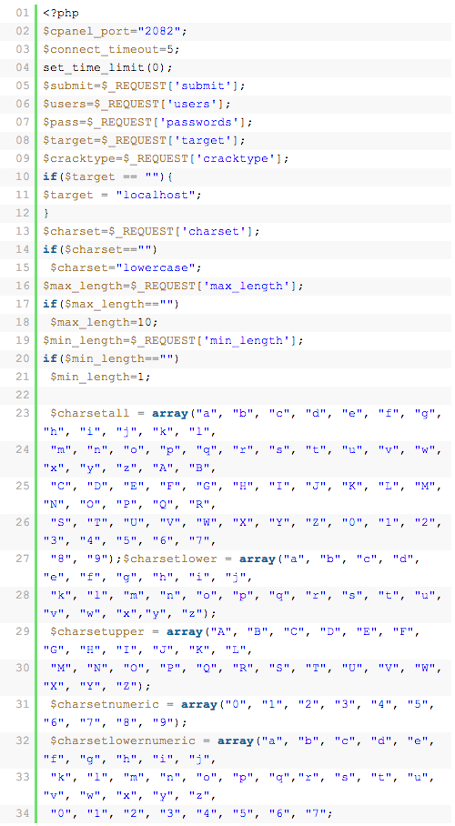The image size is (455, 826).
Task: Click the empty line number 22
Action: 22,395
